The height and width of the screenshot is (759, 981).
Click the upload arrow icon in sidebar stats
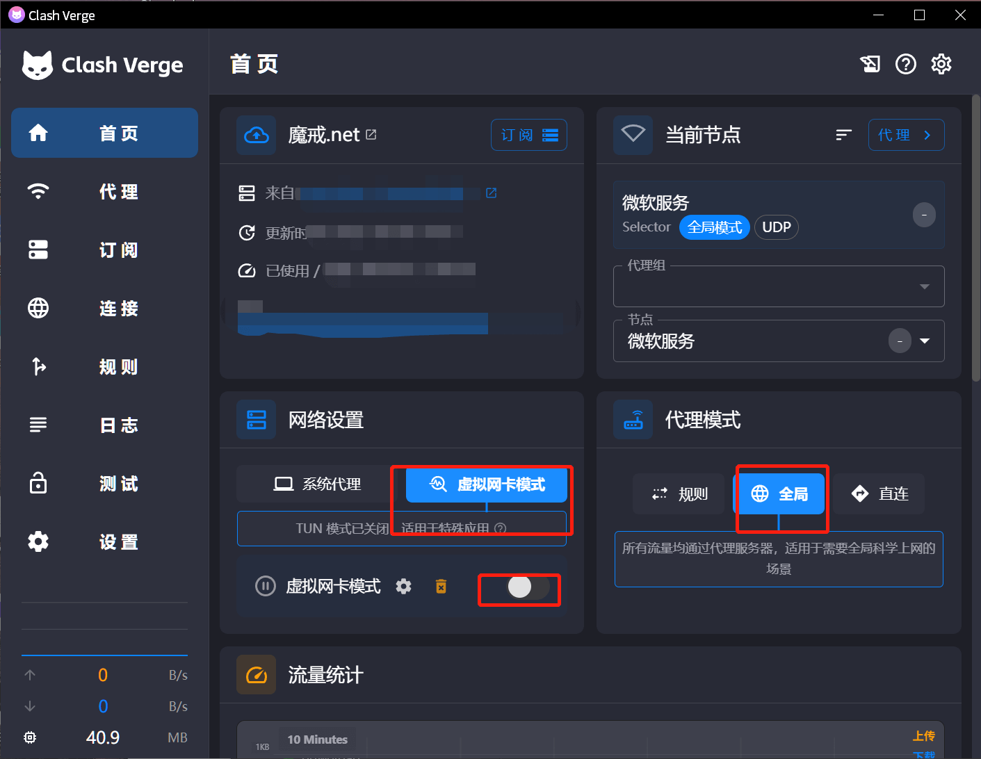click(30, 675)
